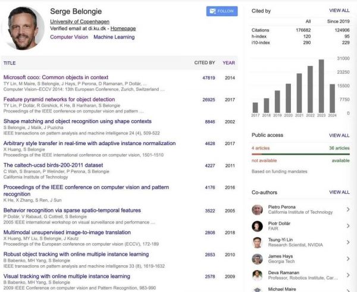The height and width of the screenshot is (292, 357).
Task: Click Pietro Perona's co-author avatar
Action: [257, 209]
